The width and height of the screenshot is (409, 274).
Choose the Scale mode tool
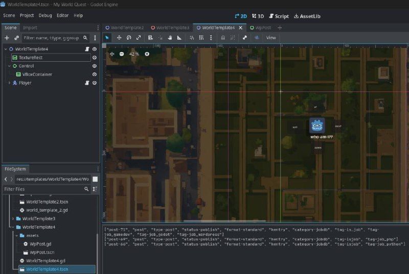[x=139, y=38]
